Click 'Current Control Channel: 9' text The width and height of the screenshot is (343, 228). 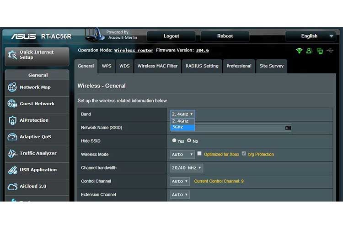point(219,181)
